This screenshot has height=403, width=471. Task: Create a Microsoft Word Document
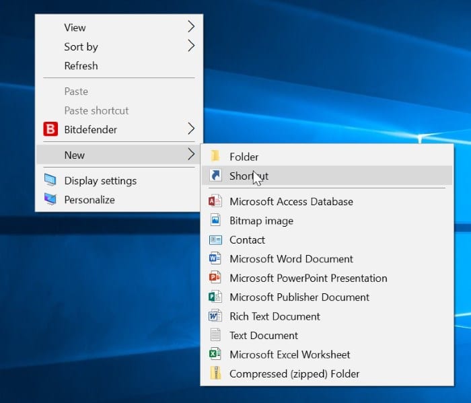327,258
